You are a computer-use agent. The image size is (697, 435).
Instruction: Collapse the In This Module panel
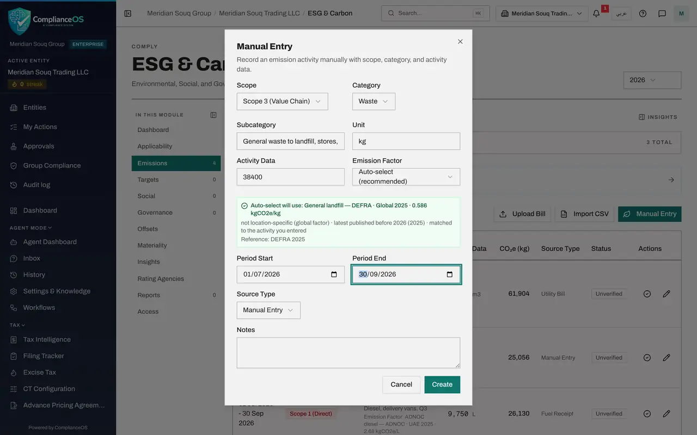pyautogui.click(x=213, y=115)
